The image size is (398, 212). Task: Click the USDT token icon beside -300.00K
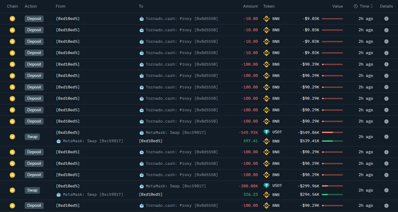point(266,186)
